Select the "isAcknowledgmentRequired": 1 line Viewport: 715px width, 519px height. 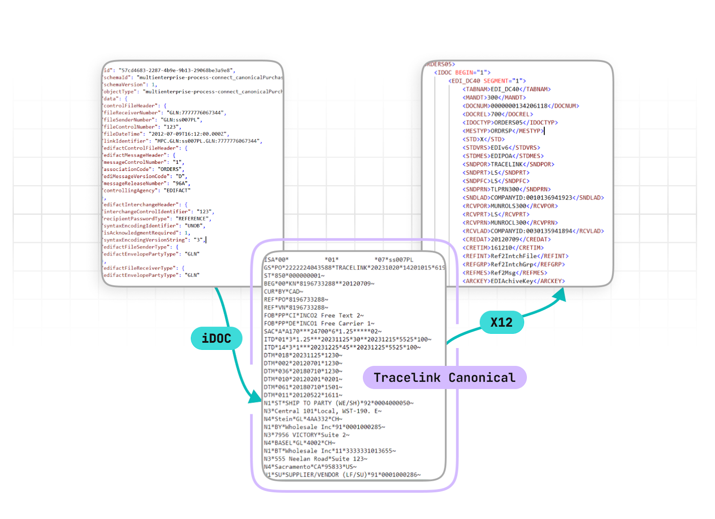[x=147, y=233]
